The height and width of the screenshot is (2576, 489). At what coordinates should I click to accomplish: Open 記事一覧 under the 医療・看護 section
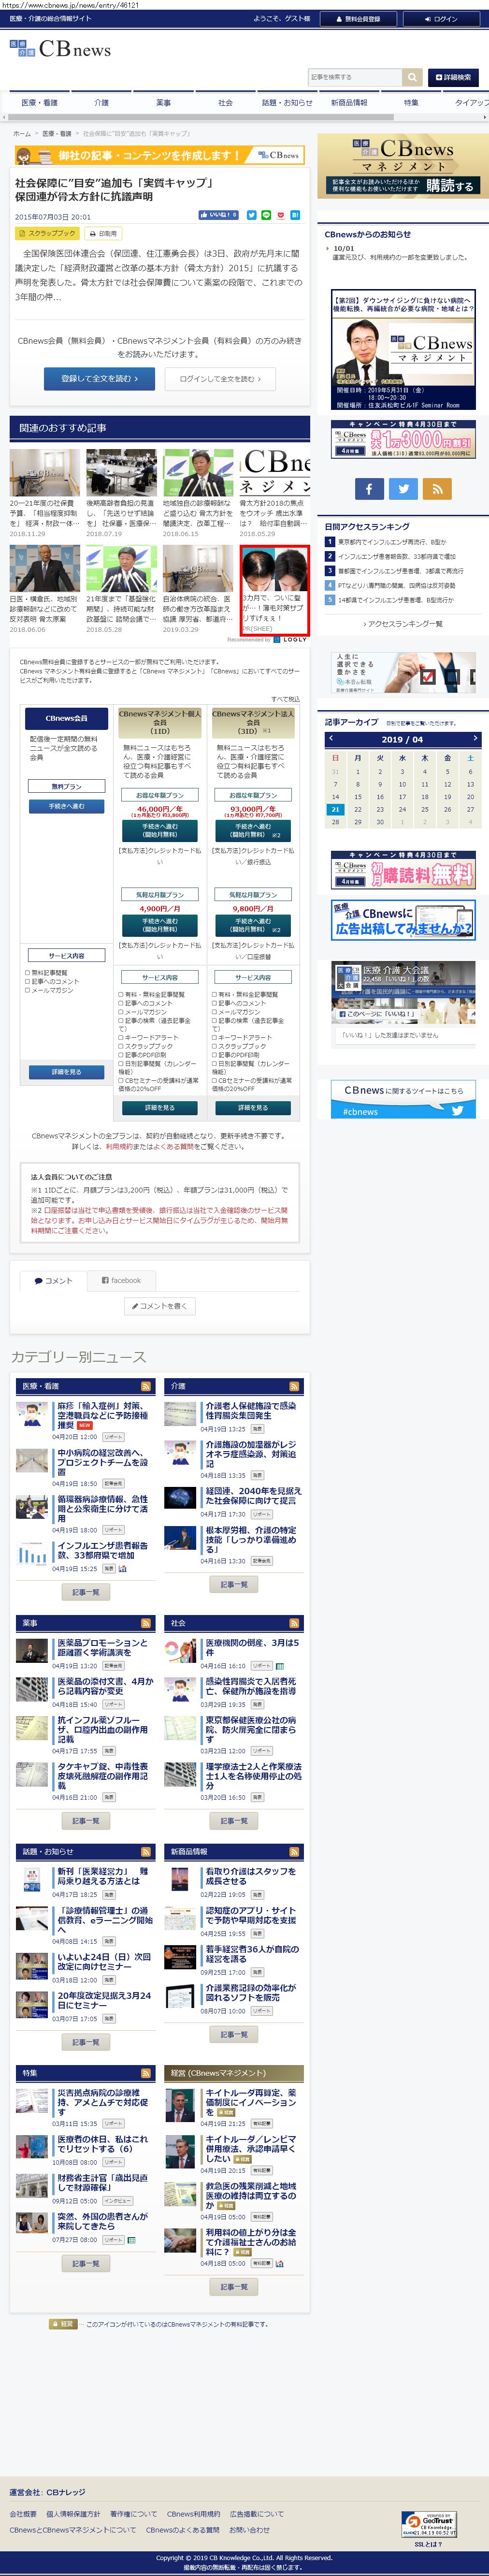point(86,1592)
